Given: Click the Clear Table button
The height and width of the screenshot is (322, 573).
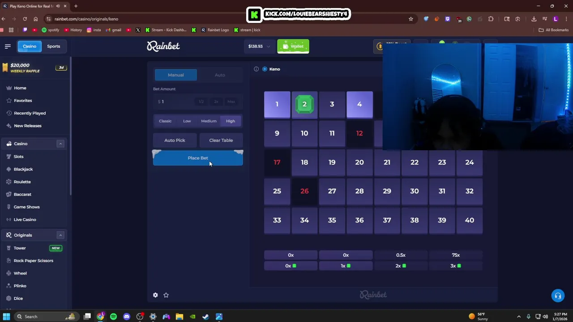Looking at the screenshot, I should click(x=221, y=140).
